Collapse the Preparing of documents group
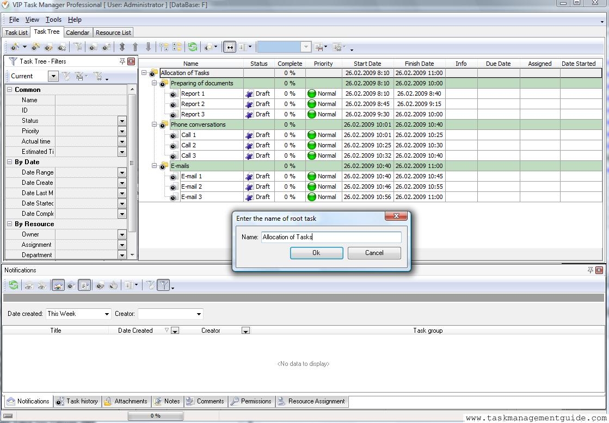 pyautogui.click(x=154, y=83)
